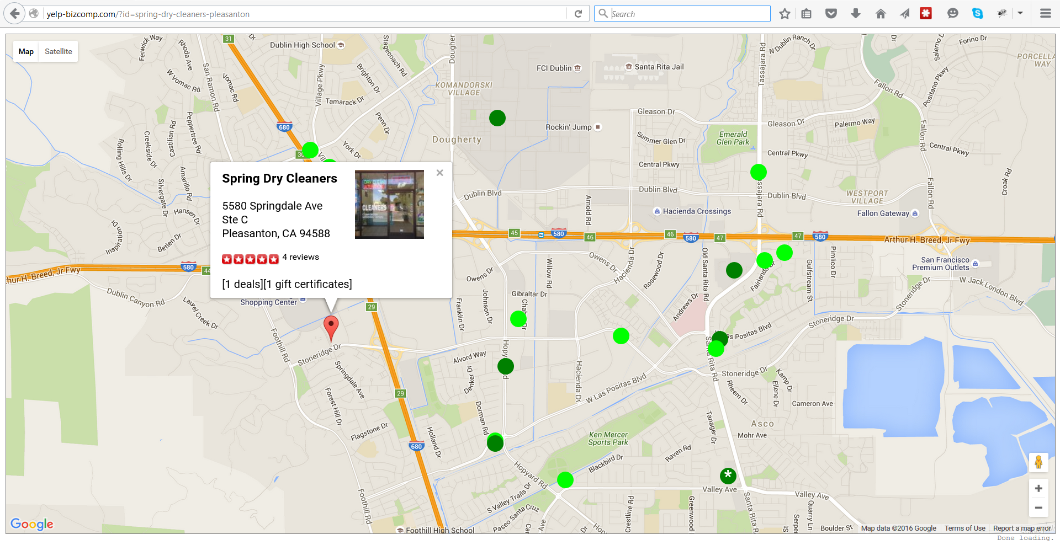Click the '5580 Springdale Ave' address line

coord(272,206)
